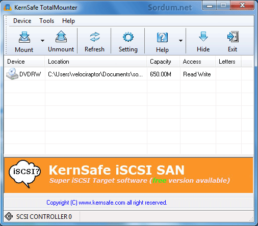Click the C:\Users\velociraptor location cell
258x226 pixels.
(95, 74)
